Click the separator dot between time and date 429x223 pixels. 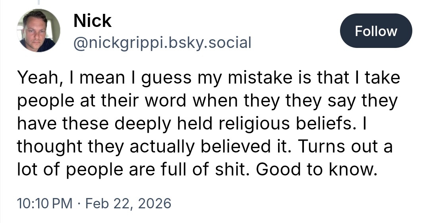coord(79,204)
